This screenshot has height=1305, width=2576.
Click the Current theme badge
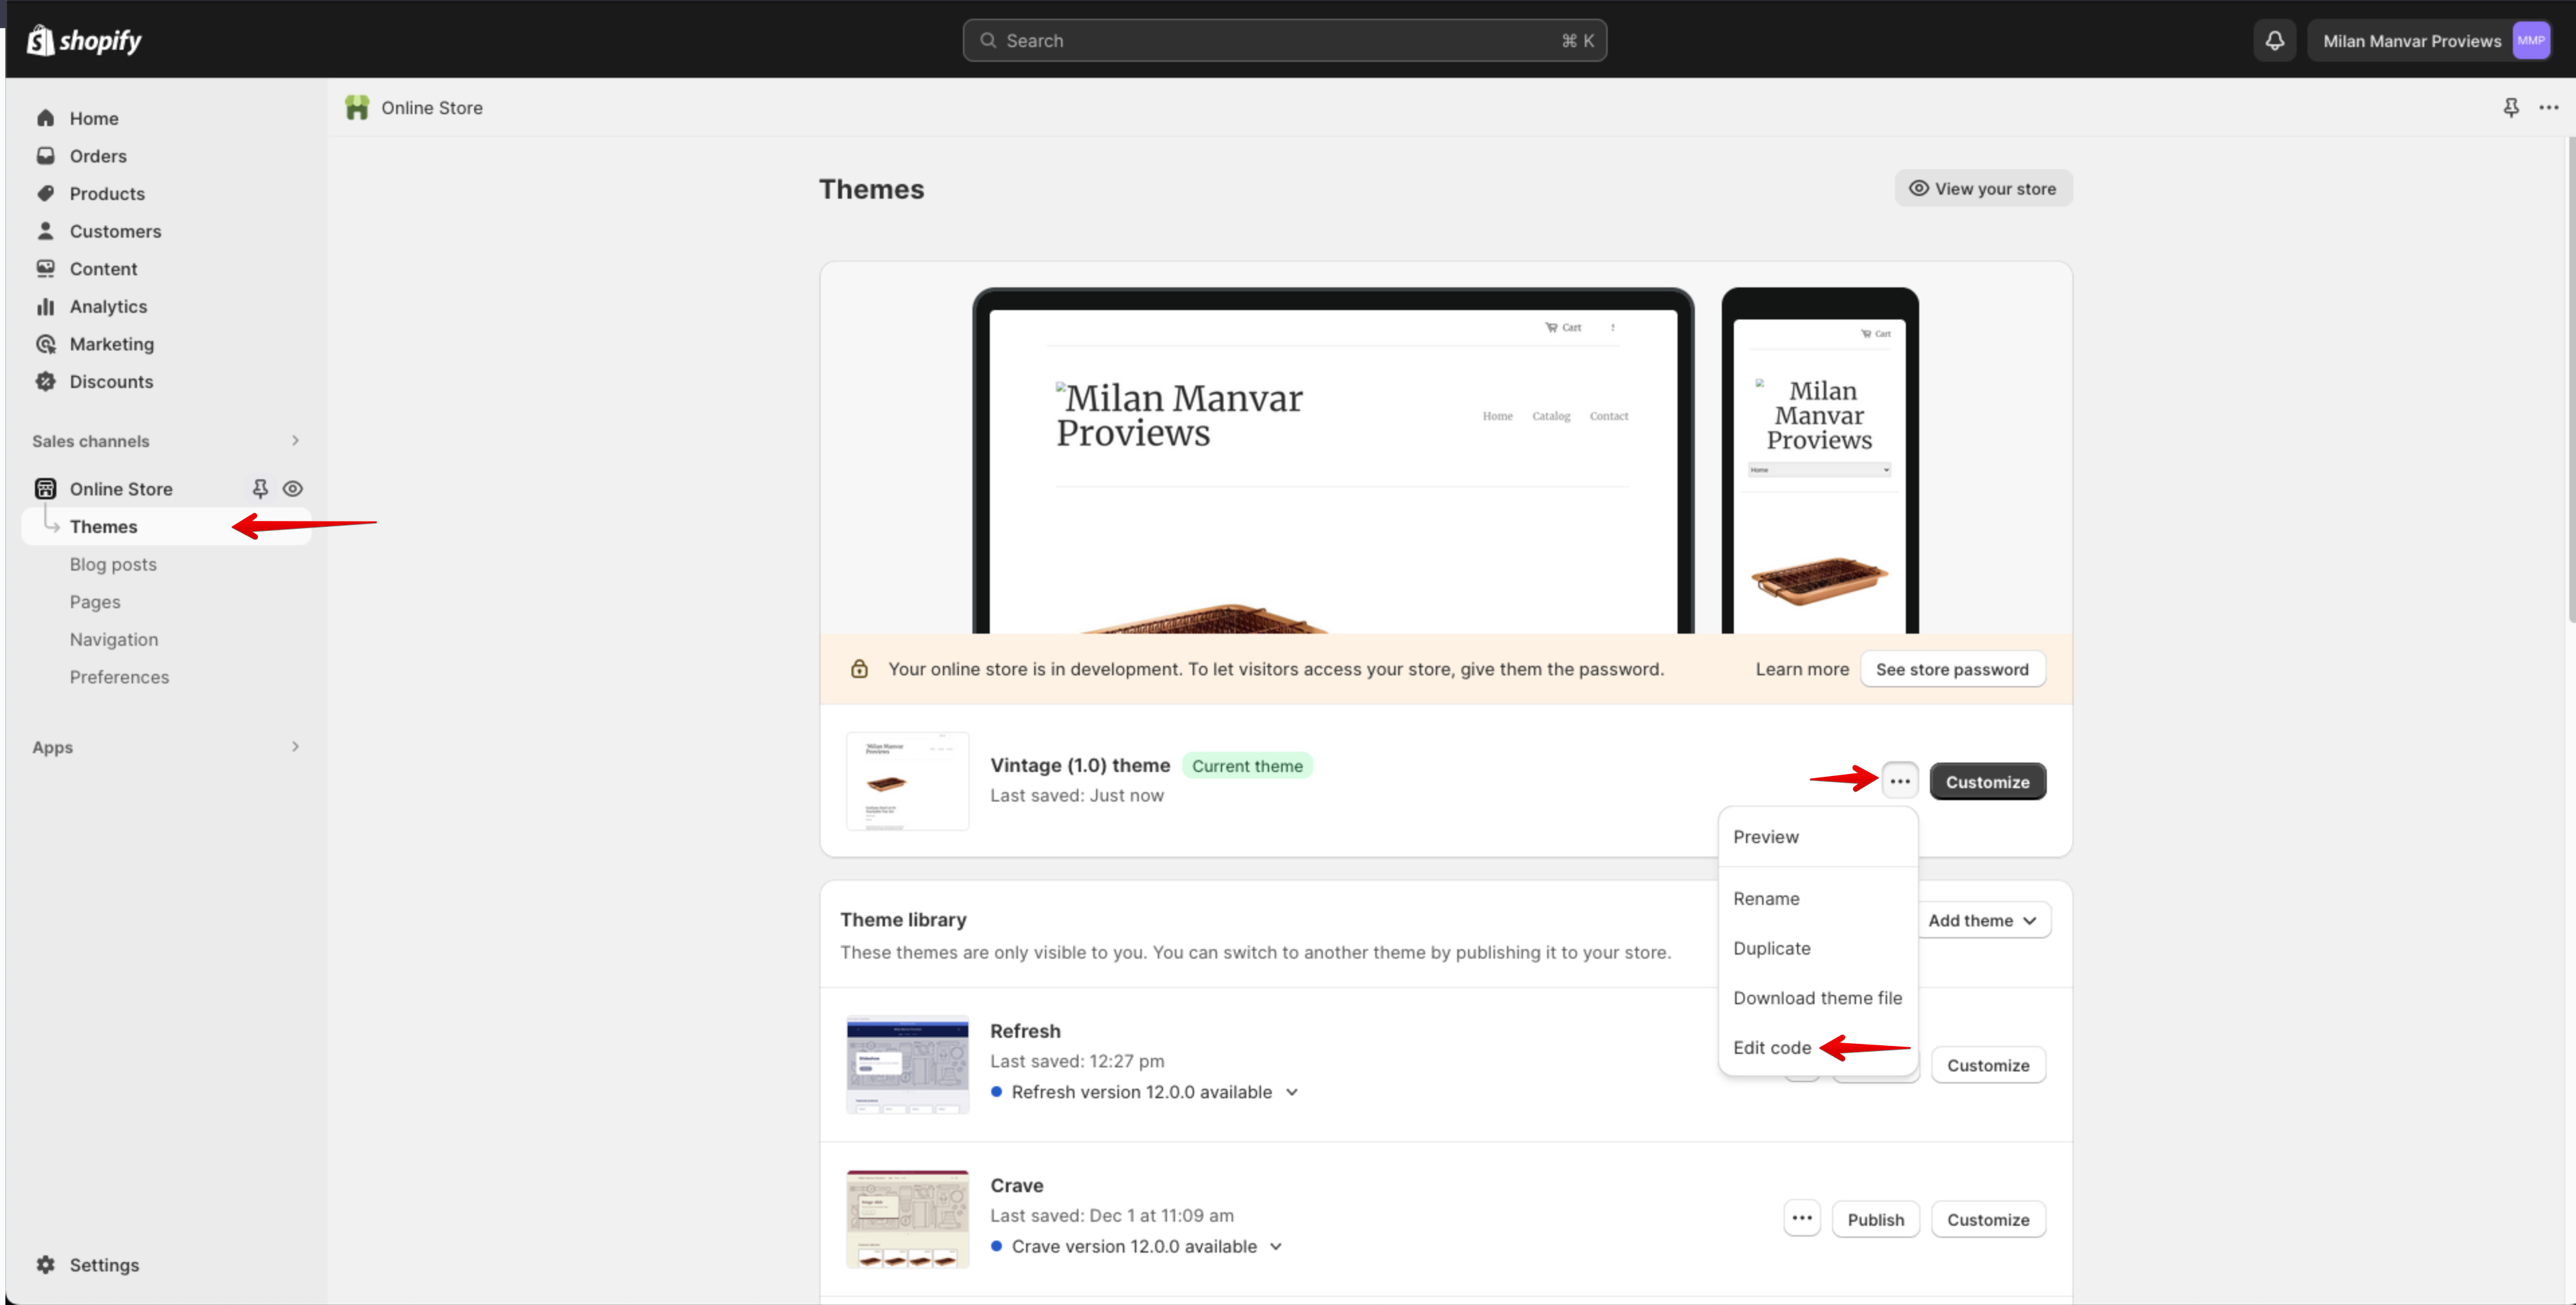[x=1246, y=766]
